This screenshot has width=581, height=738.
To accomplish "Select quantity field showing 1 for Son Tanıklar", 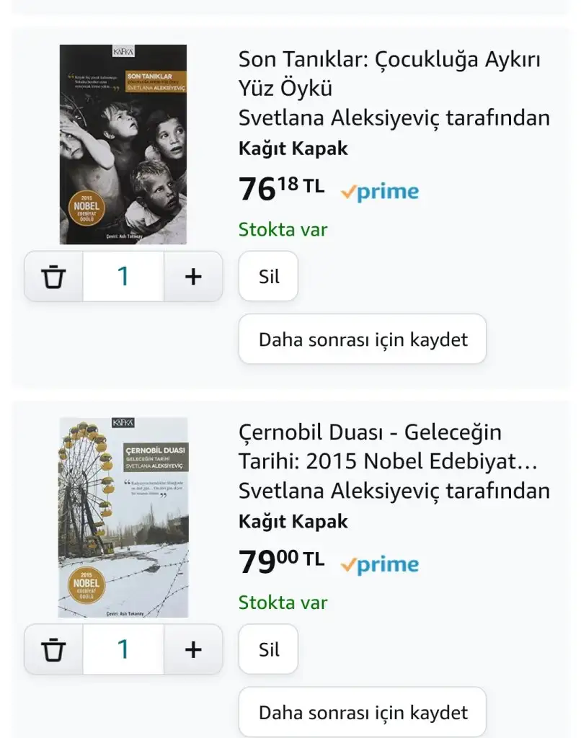I will (x=123, y=276).
